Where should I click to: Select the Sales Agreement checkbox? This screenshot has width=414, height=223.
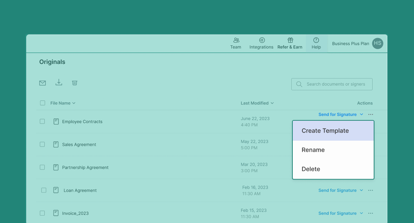pyautogui.click(x=43, y=144)
